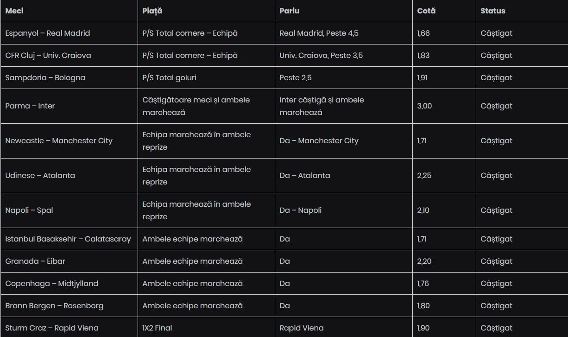Viewport: 568px width, 337px height.
Task: Click the Rapid Viena bet cell
Action: coord(302,328)
